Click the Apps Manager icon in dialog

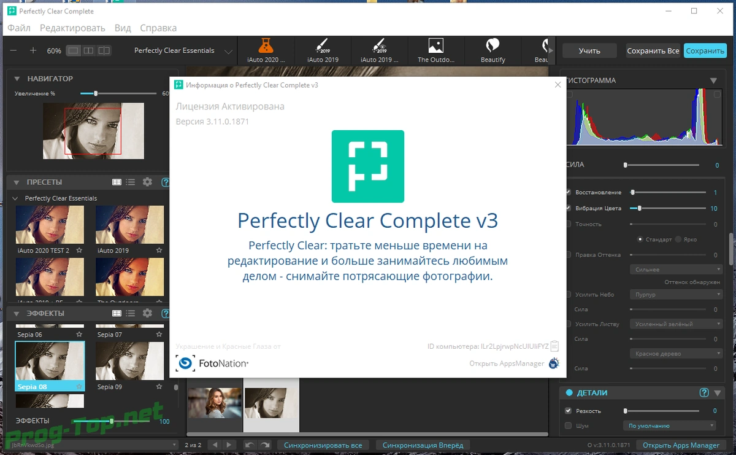pos(554,363)
